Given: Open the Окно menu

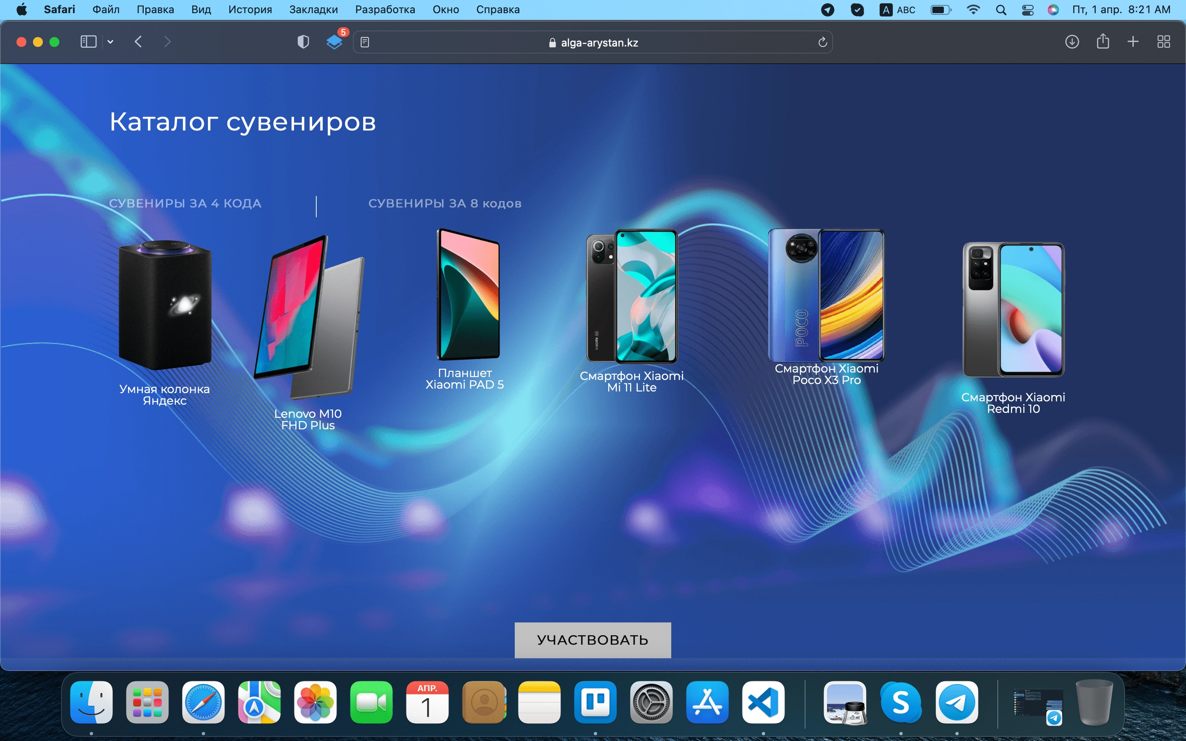Looking at the screenshot, I should [x=446, y=10].
